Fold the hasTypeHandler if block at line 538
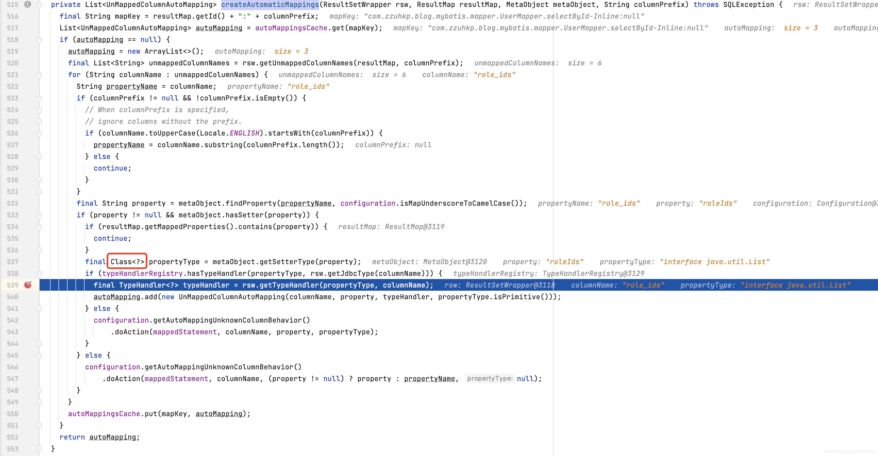This screenshot has height=456, width=878. point(39,274)
